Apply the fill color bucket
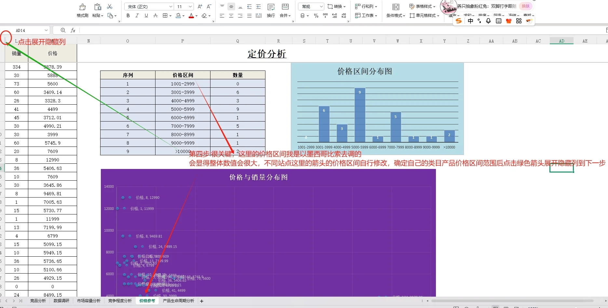 pyautogui.click(x=178, y=16)
